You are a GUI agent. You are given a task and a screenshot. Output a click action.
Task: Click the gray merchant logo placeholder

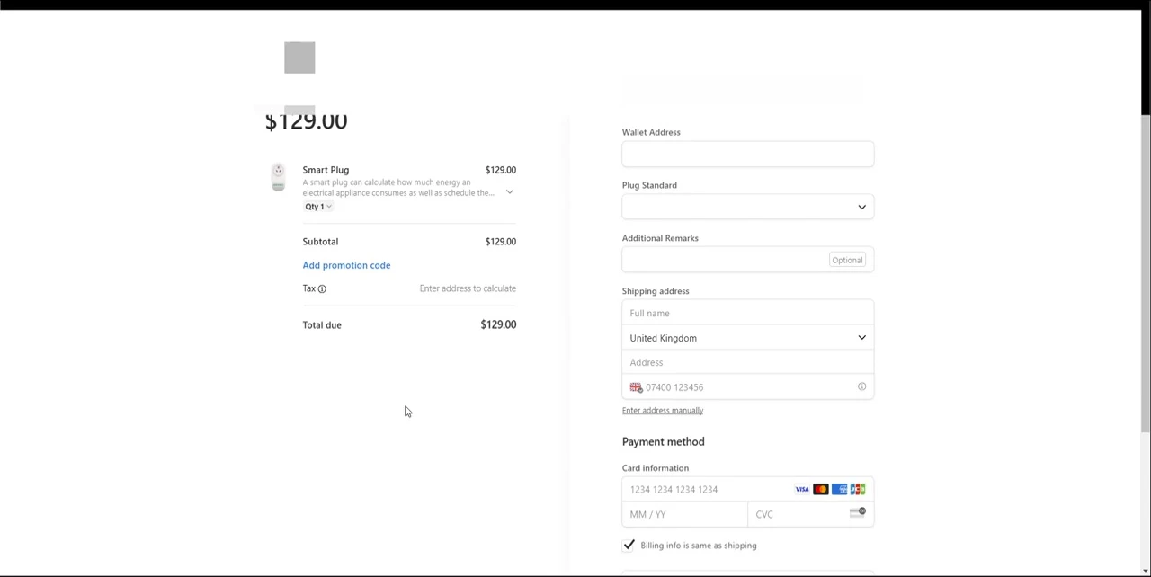(x=299, y=58)
